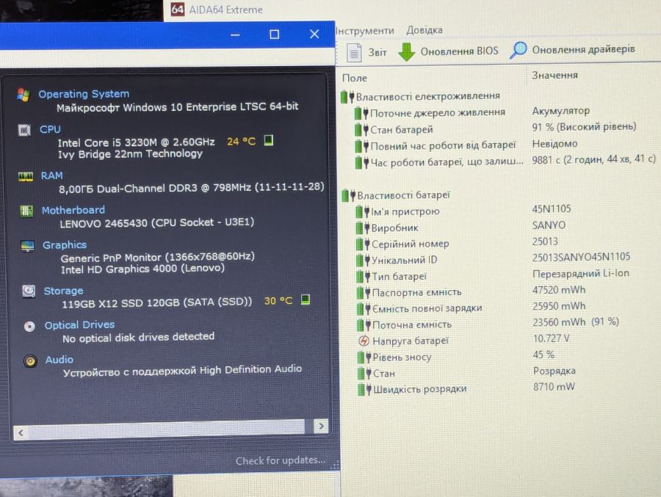
Task: Click Оновлення драйверів toolbar button
Action: click(572, 50)
